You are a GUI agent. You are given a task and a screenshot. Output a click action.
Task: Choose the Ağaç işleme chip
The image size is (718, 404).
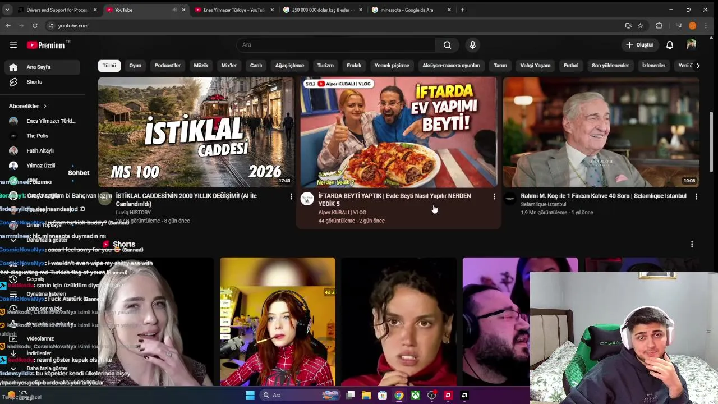[x=289, y=66]
